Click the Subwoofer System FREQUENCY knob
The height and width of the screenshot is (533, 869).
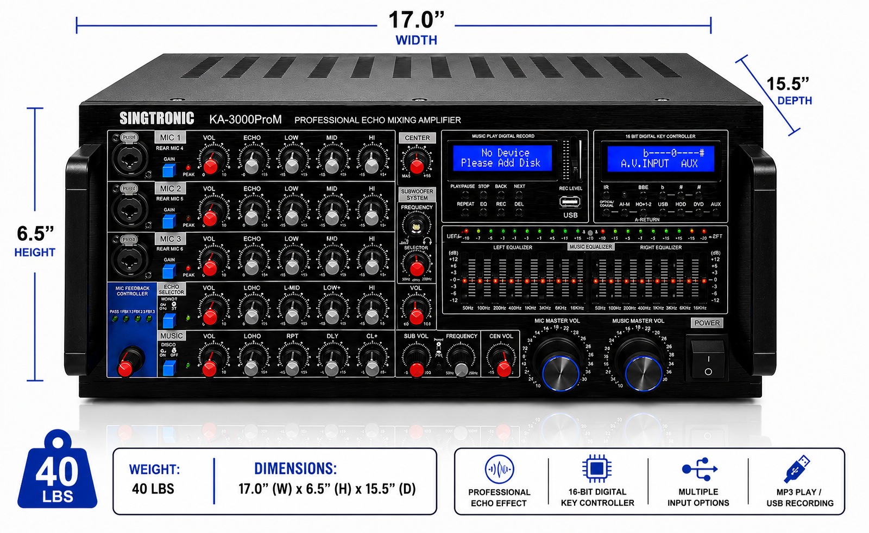point(416,226)
